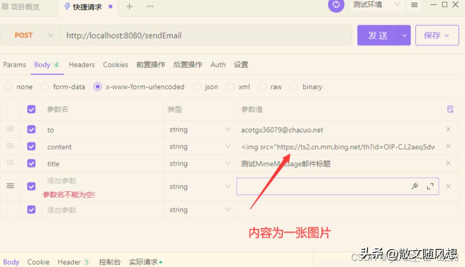465x267 pixels.
Task: Open the send button dropdown arrow
Action: tap(405, 35)
